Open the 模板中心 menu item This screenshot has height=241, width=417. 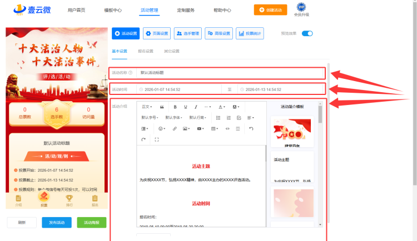[113, 10]
